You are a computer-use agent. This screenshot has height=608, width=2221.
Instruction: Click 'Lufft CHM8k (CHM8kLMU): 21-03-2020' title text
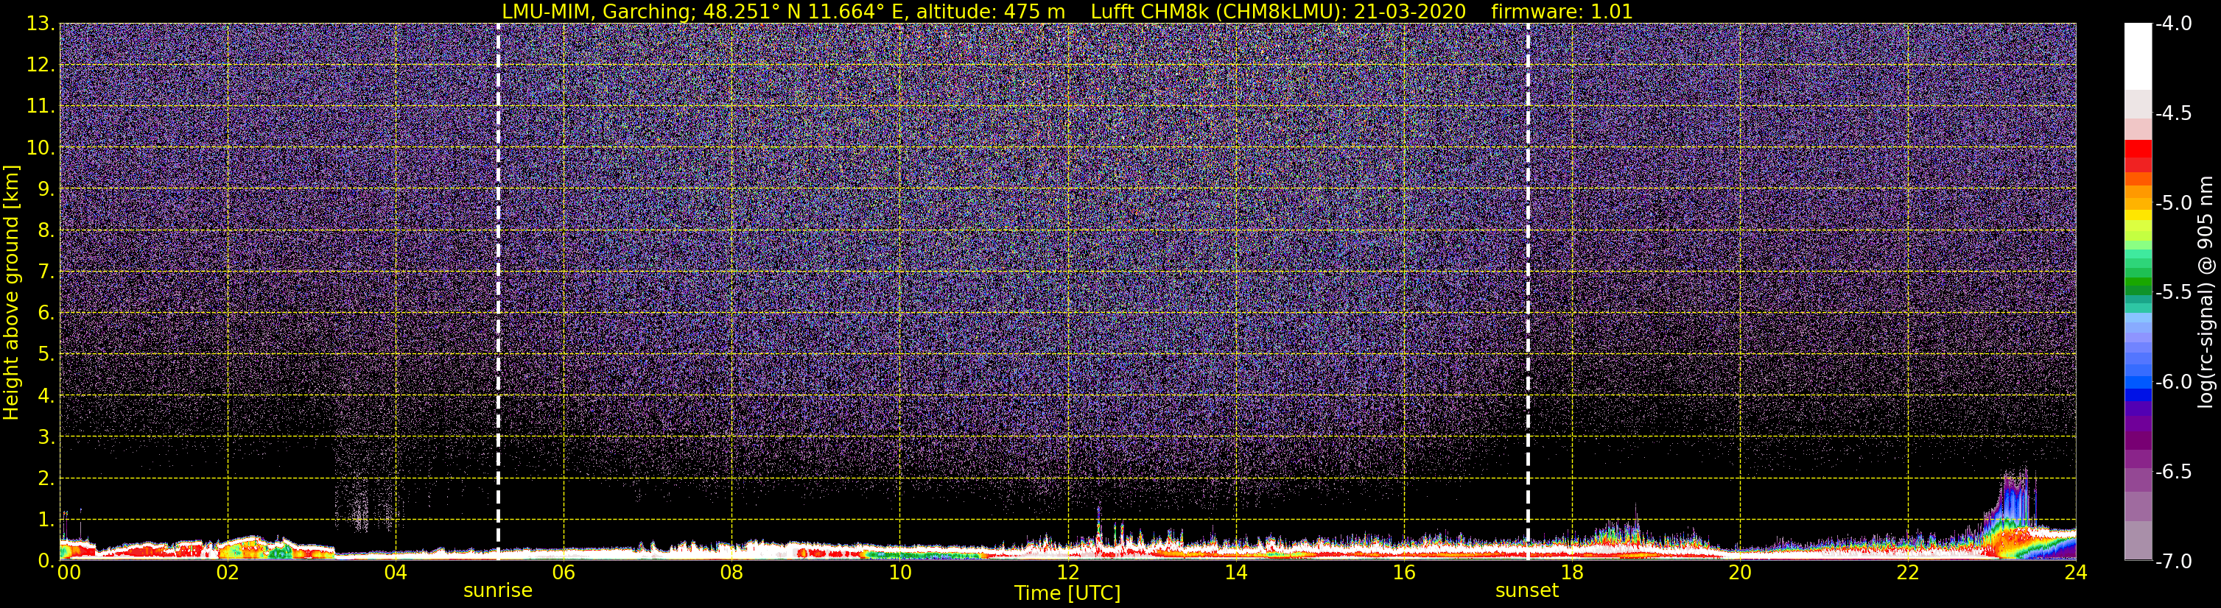1278,12
